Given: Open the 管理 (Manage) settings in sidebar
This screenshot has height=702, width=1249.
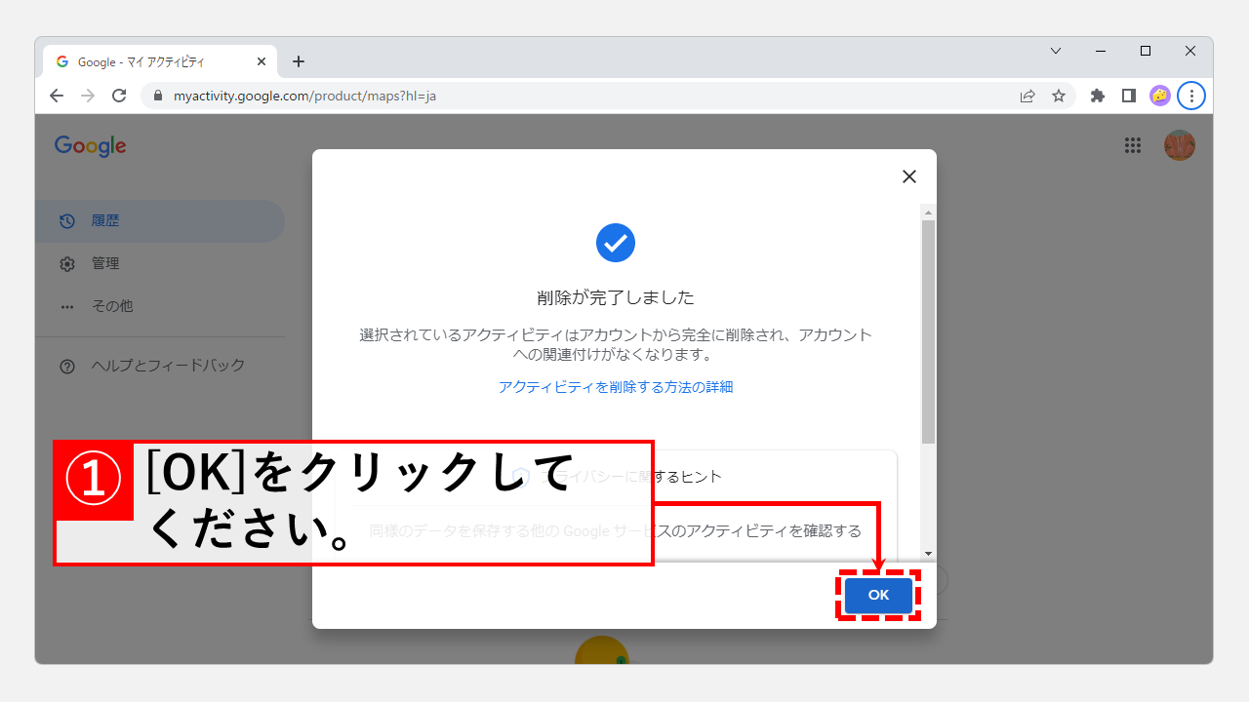Looking at the screenshot, I should 104,262.
